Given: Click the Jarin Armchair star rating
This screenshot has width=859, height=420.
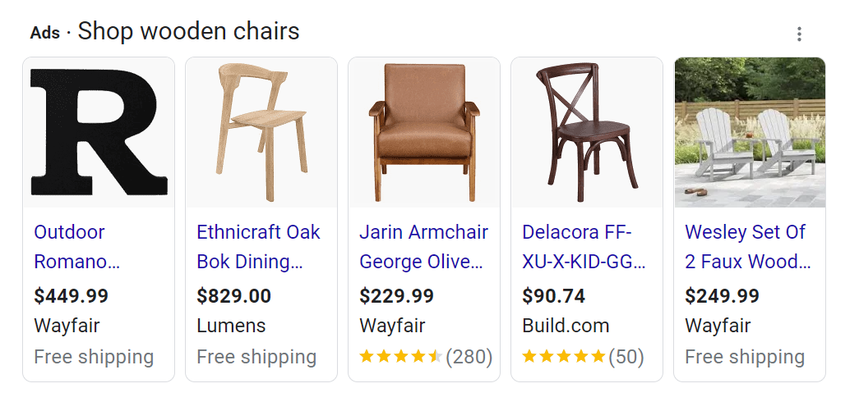Looking at the screenshot, I should pos(400,357).
